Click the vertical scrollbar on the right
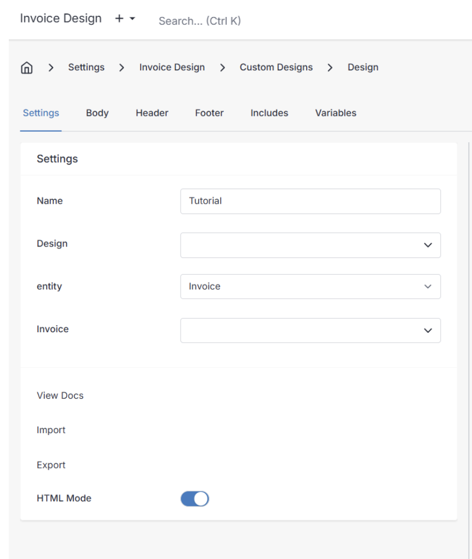Viewport: 472px width, 559px height. 469,349
